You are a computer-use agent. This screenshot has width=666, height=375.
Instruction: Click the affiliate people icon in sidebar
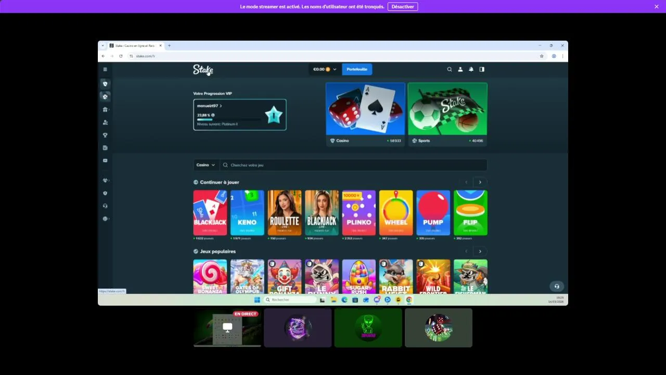pos(105,122)
